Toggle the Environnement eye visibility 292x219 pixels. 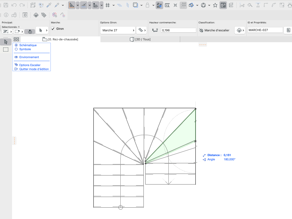coord(16,57)
